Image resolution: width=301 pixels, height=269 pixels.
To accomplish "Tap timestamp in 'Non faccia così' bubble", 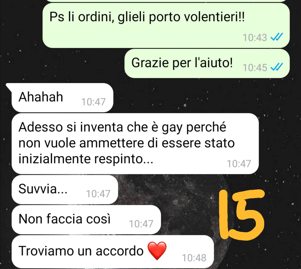I will 141,224.
